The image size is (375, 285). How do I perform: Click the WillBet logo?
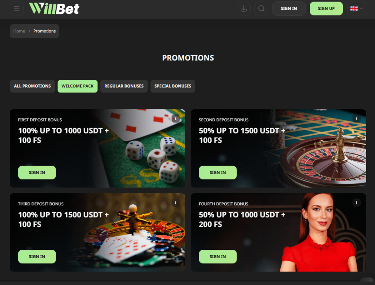click(54, 9)
